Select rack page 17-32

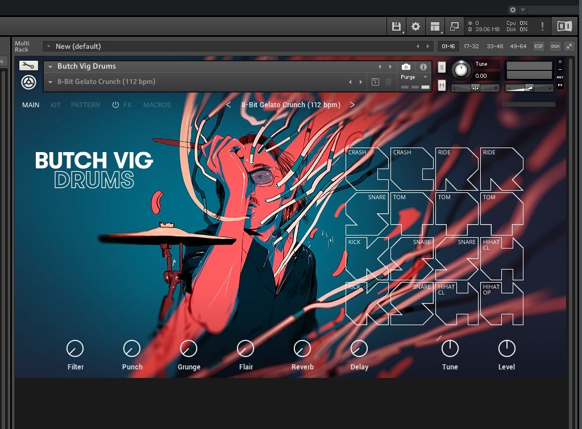point(471,47)
